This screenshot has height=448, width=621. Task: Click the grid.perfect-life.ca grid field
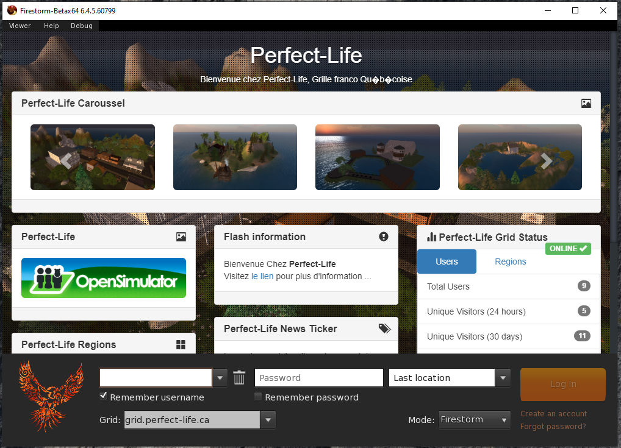point(192,419)
